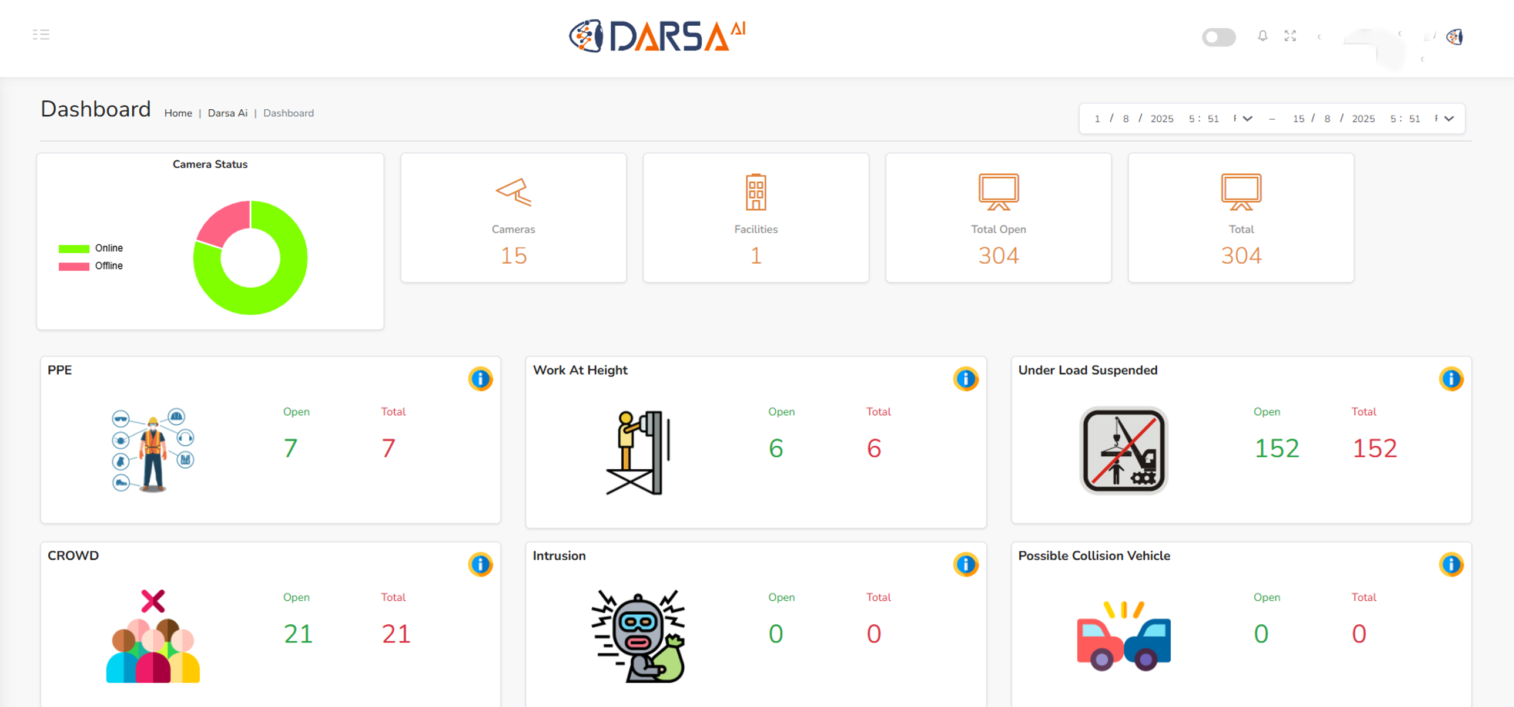Screen dimensions: 1514x707
Task: Enter fullscreen with the expand icon
Action: pos(1289,36)
